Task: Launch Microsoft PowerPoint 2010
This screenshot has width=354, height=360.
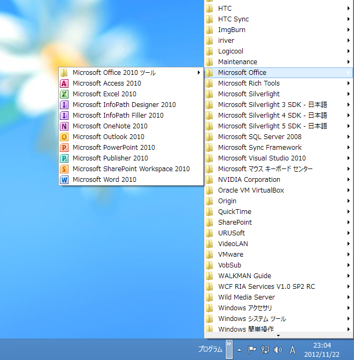Action: pos(131,148)
